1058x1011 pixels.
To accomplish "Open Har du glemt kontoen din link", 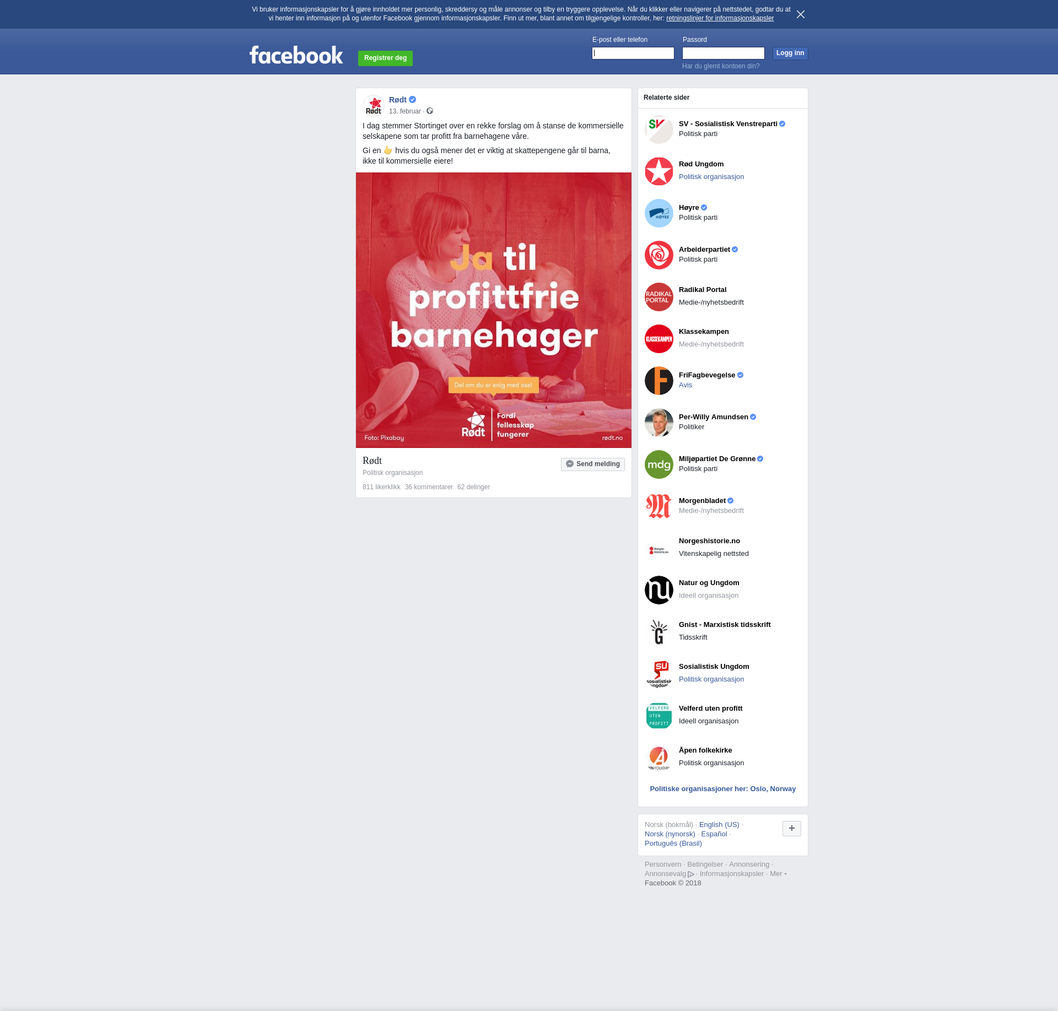I will tap(721, 66).
